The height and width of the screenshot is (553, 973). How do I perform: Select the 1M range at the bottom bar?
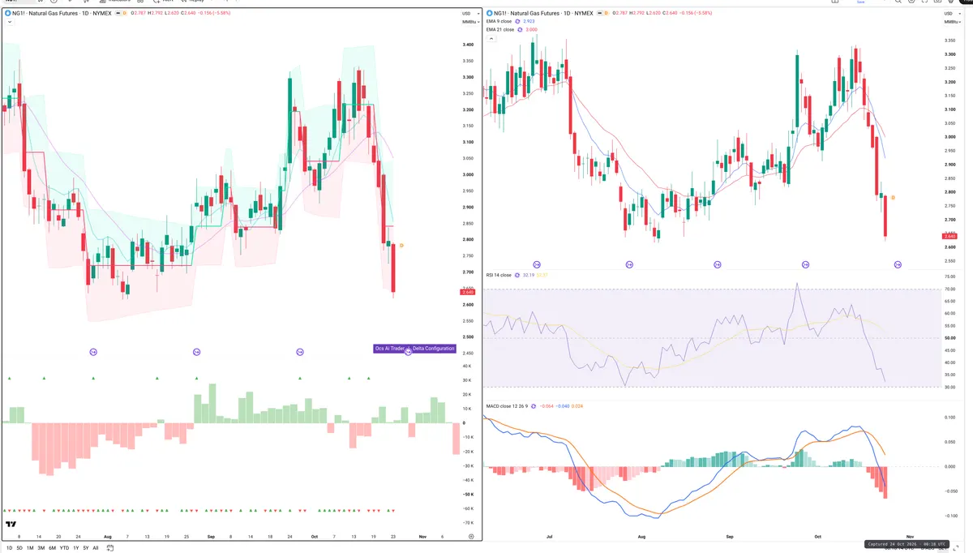click(x=30, y=547)
